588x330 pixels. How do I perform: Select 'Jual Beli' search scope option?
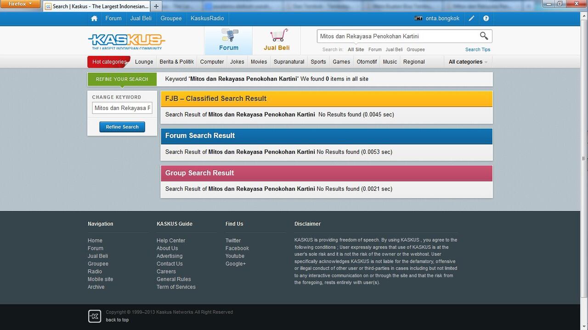(x=394, y=49)
